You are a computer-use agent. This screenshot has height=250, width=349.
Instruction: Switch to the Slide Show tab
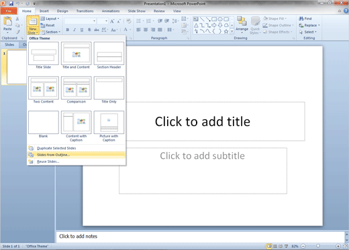tap(137, 11)
